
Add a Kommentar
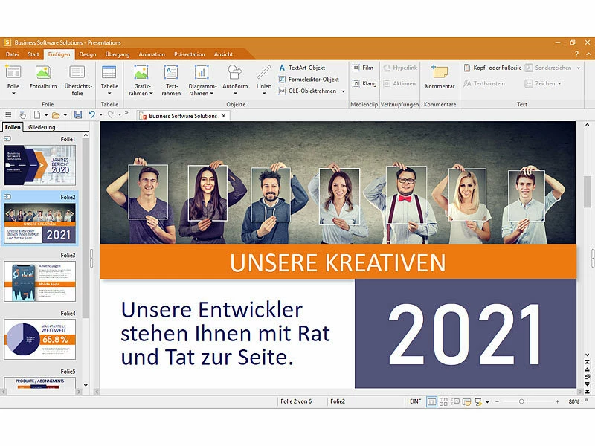click(x=440, y=77)
